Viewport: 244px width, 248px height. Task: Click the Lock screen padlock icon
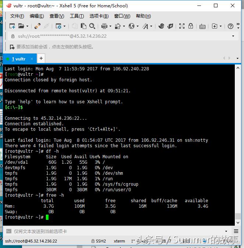pos(191,26)
